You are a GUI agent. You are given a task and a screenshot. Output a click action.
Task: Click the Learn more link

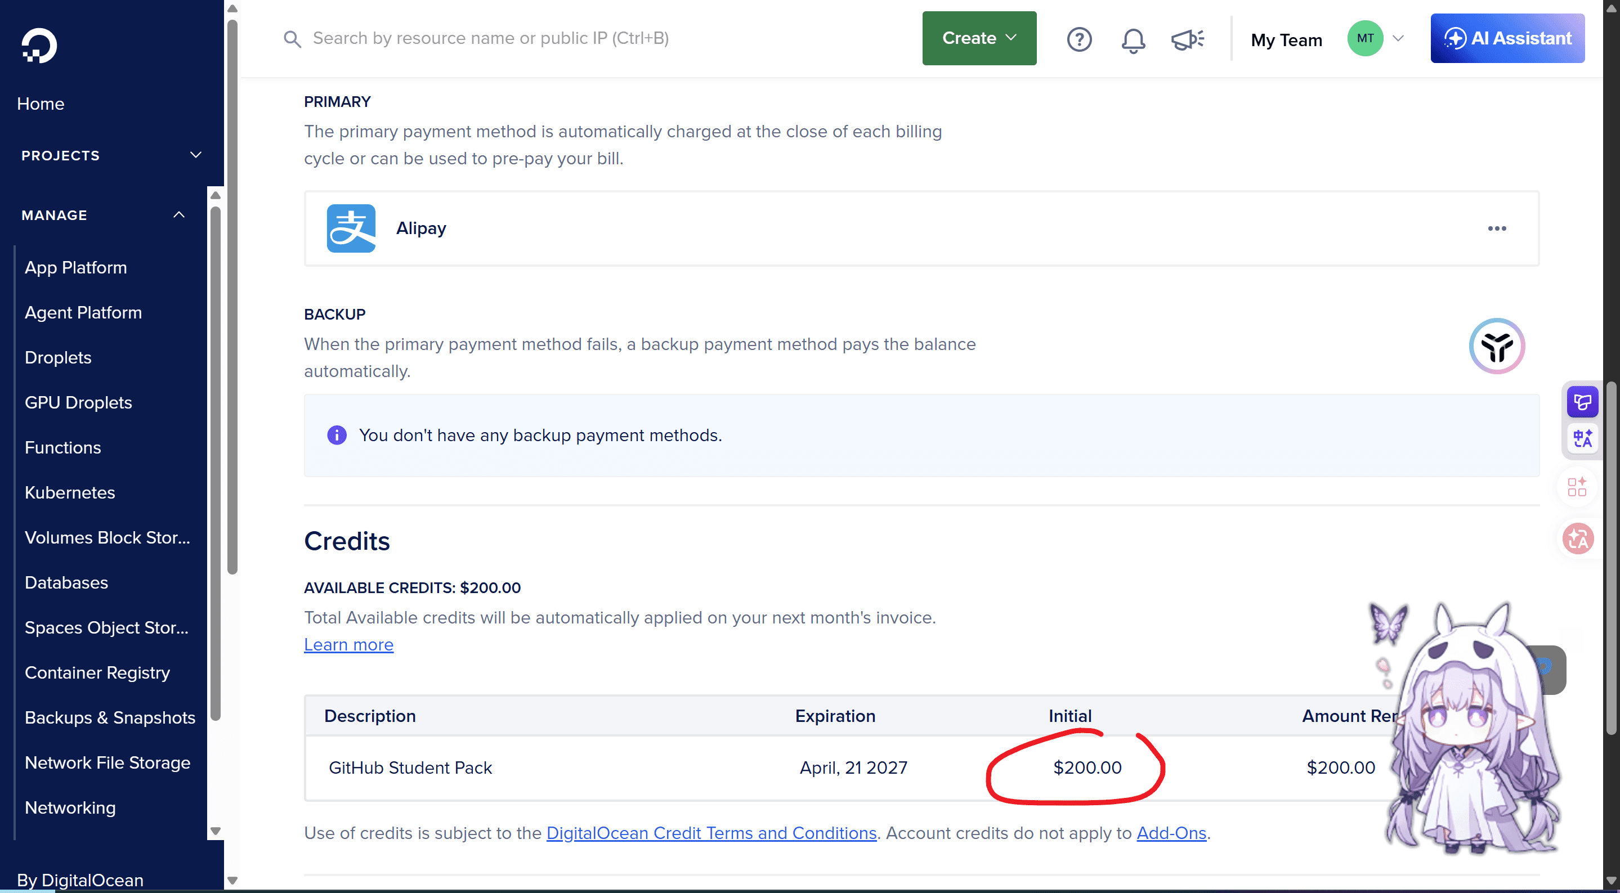tap(348, 645)
